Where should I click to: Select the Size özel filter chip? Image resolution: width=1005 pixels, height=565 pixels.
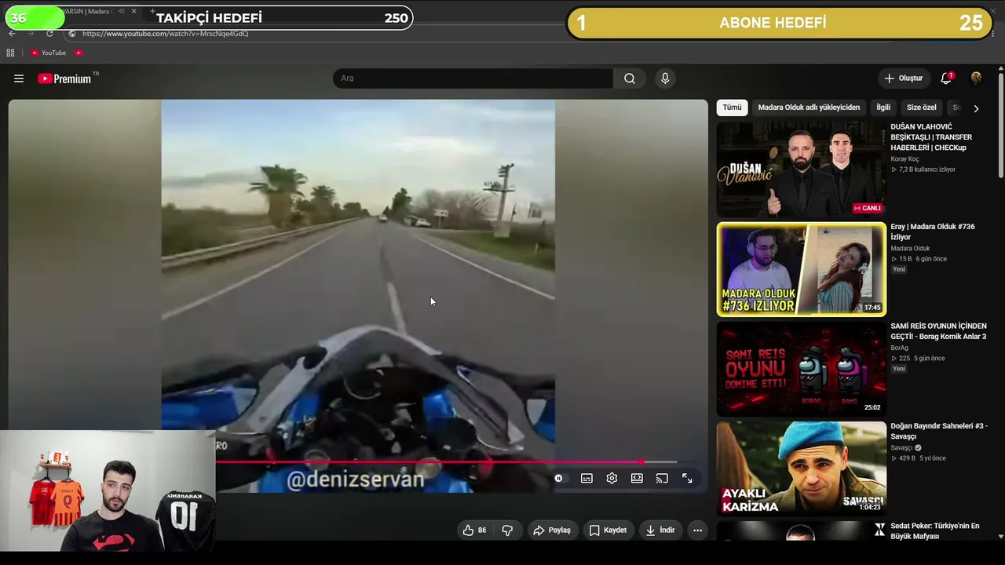pos(922,108)
